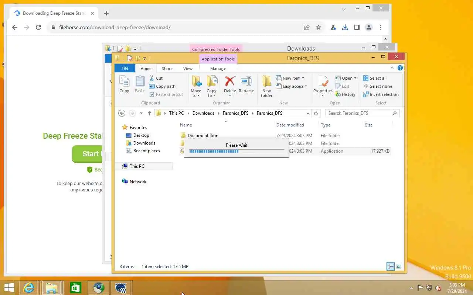Image resolution: width=473 pixels, height=295 pixels.
Task: Switch to the Manage ribbon tab
Action: pyautogui.click(x=218, y=69)
